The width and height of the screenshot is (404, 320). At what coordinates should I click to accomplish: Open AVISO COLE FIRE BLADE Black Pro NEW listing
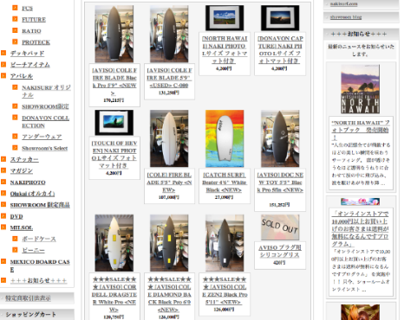point(114,81)
